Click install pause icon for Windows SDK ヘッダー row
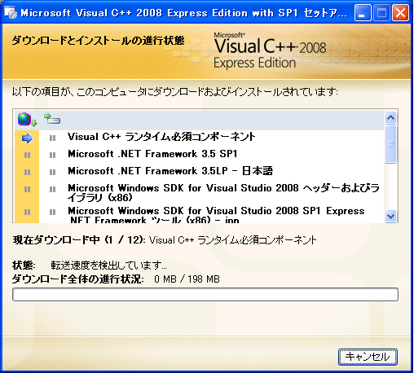The image size is (414, 373). (52, 189)
